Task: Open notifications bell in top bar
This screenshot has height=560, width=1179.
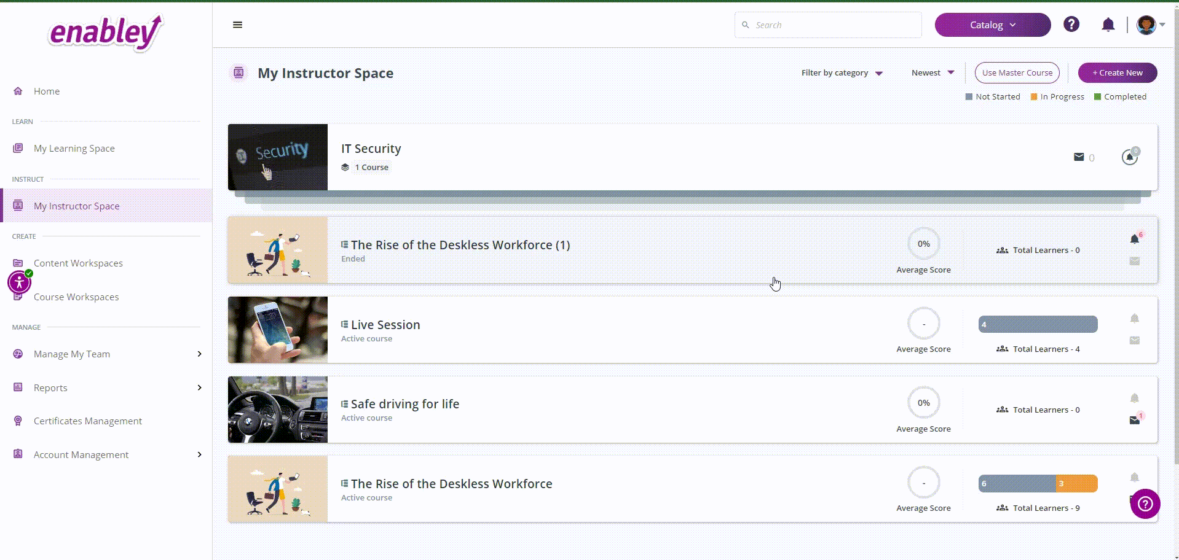Action: (x=1108, y=25)
